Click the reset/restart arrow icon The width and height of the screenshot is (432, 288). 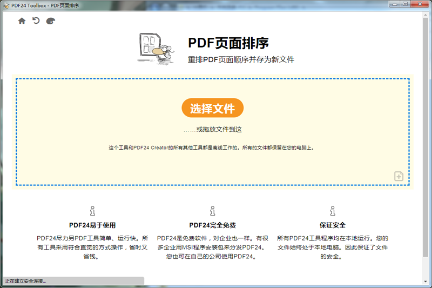click(36, 21)
